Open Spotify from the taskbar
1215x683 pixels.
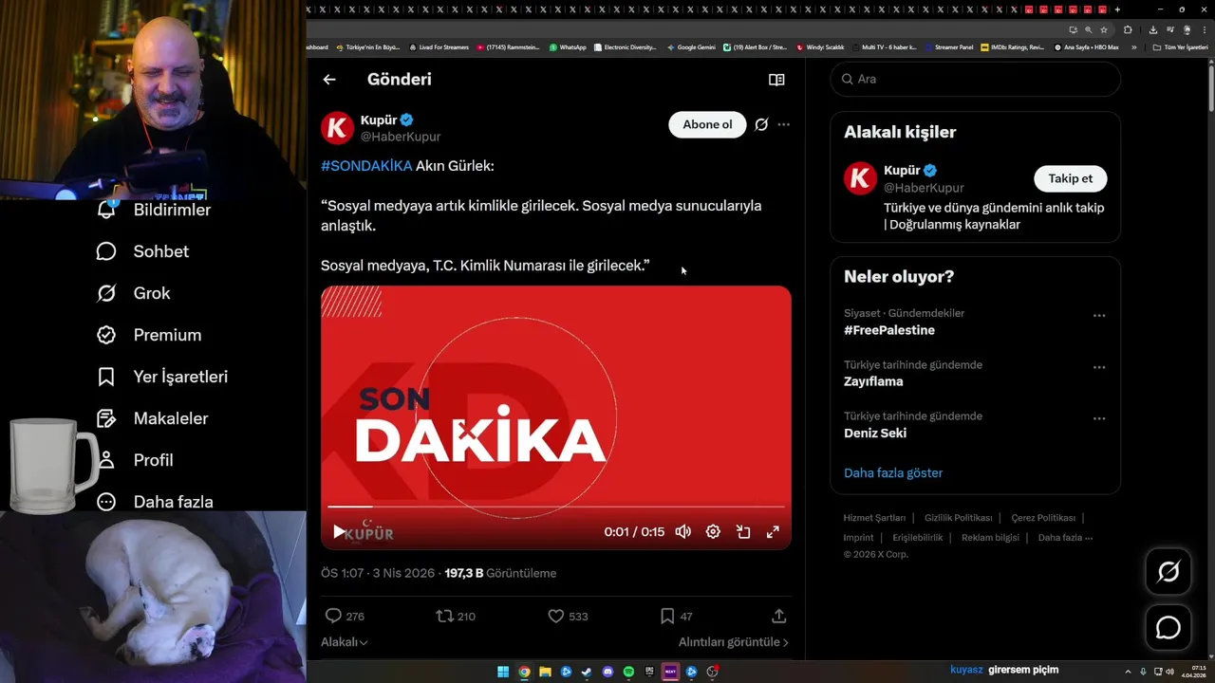pos(628,672)
